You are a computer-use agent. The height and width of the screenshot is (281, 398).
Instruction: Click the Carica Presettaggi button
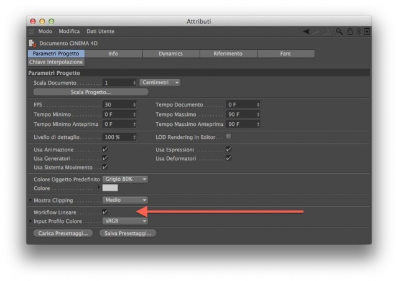(x=62, y=233)
